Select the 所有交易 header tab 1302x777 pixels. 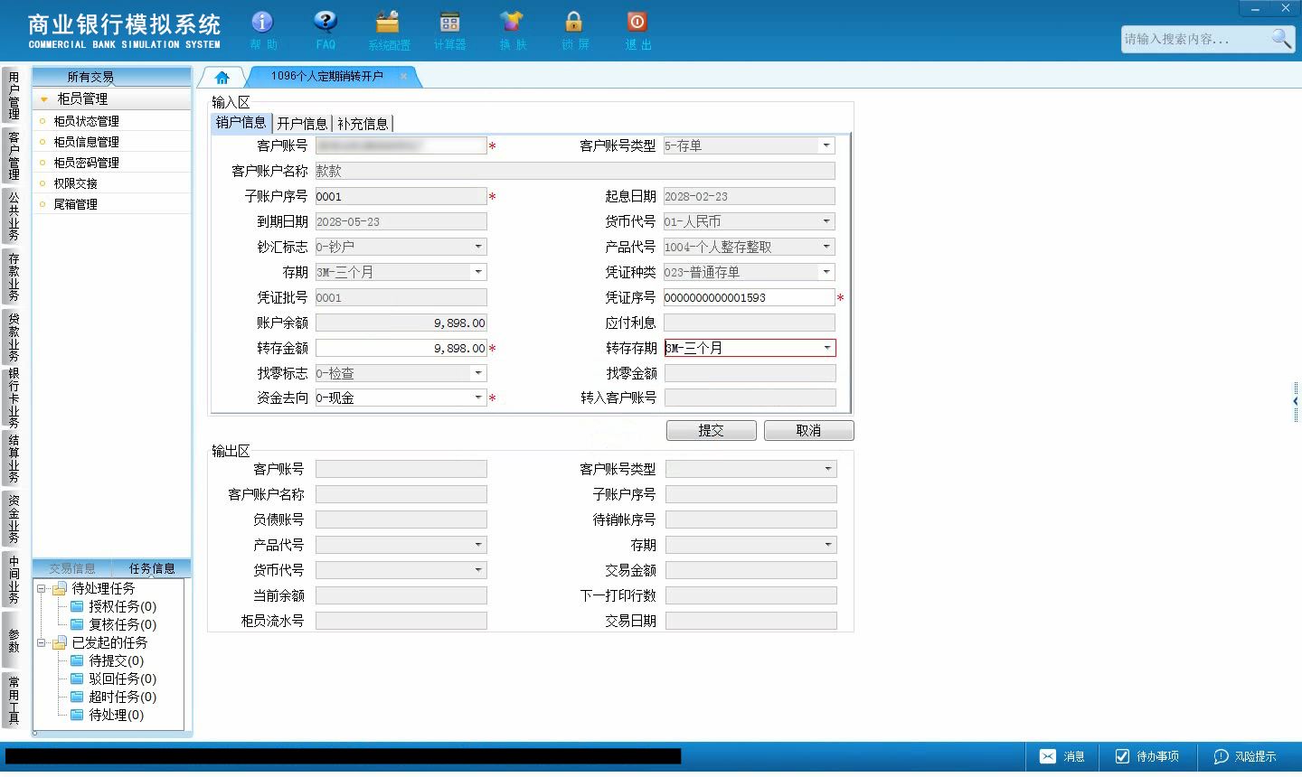point(90,77)
